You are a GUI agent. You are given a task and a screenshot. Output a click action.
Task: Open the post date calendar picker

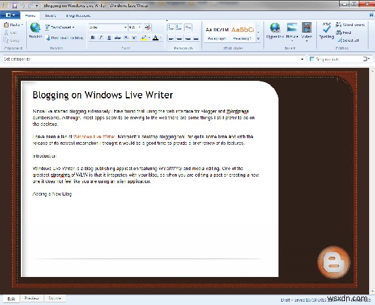click(x=366, y=59)
